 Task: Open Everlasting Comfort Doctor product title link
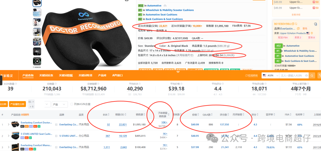point(36,123)
